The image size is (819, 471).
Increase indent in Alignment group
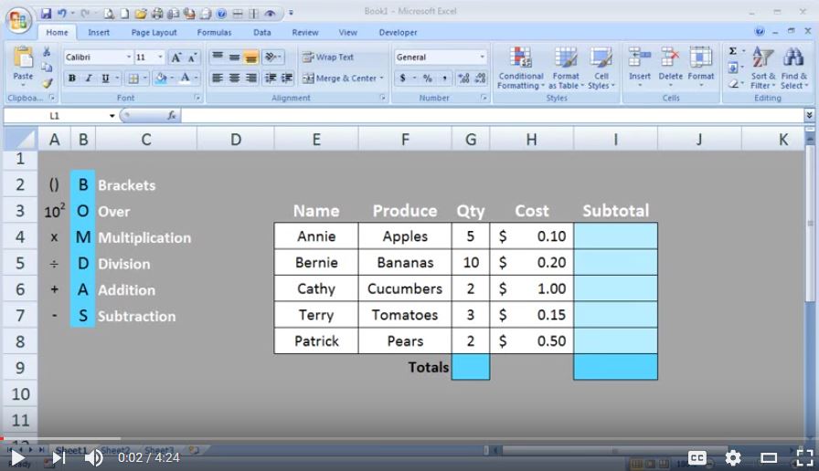click(x=287, y=78)
